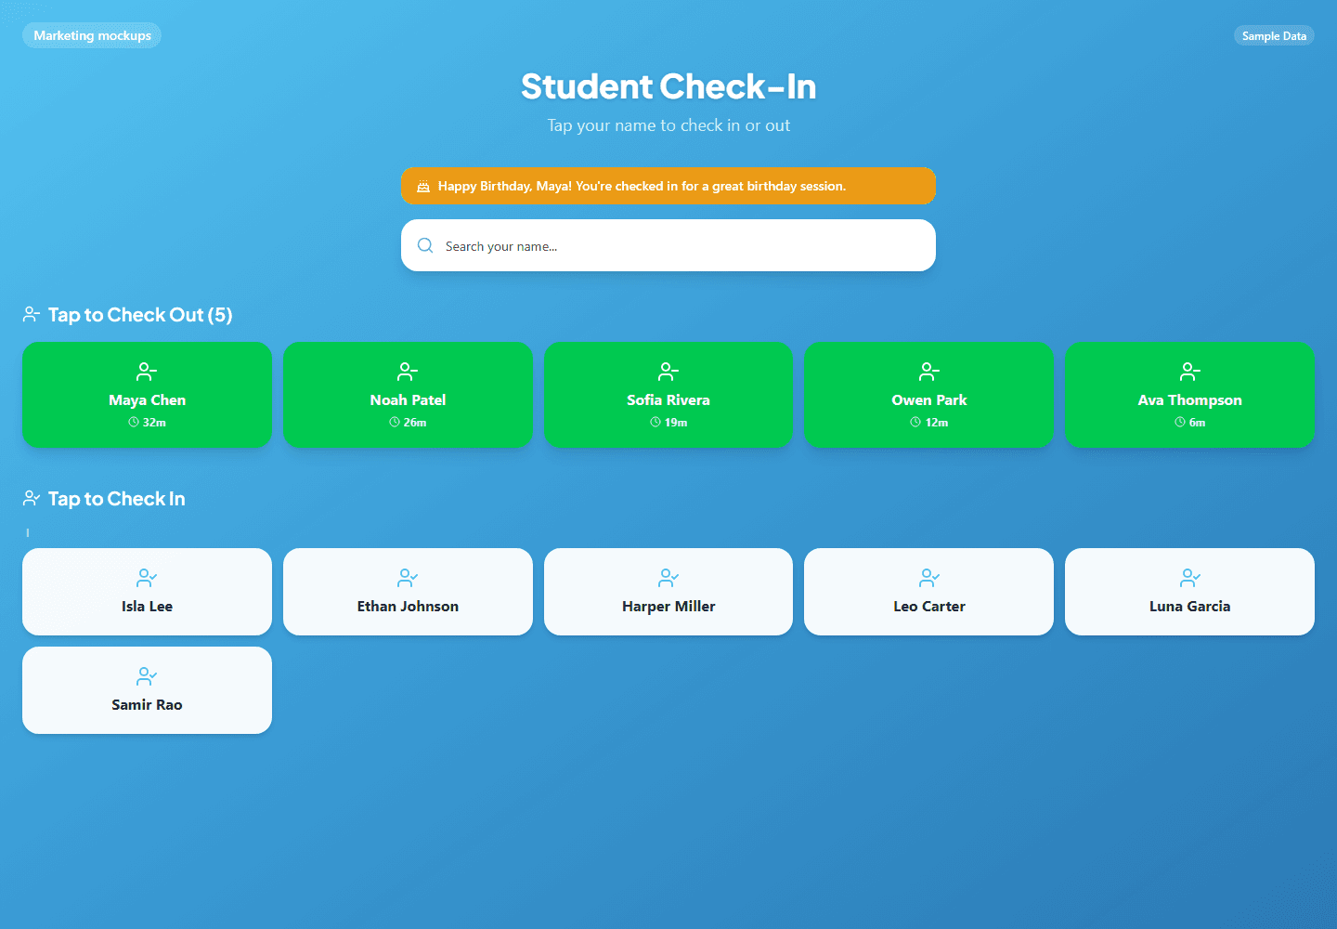Click the 12m duration on Owen Park's card
Image resolution: width=1337 pixels, height=929 pixels.
click(937, 423)
